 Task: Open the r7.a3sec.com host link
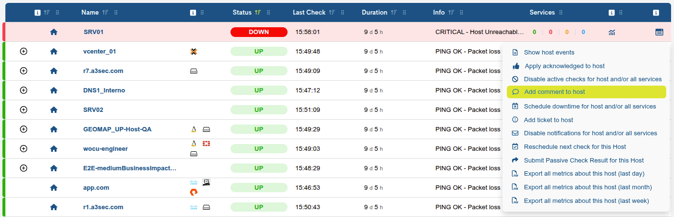click(x=103, y=71)
